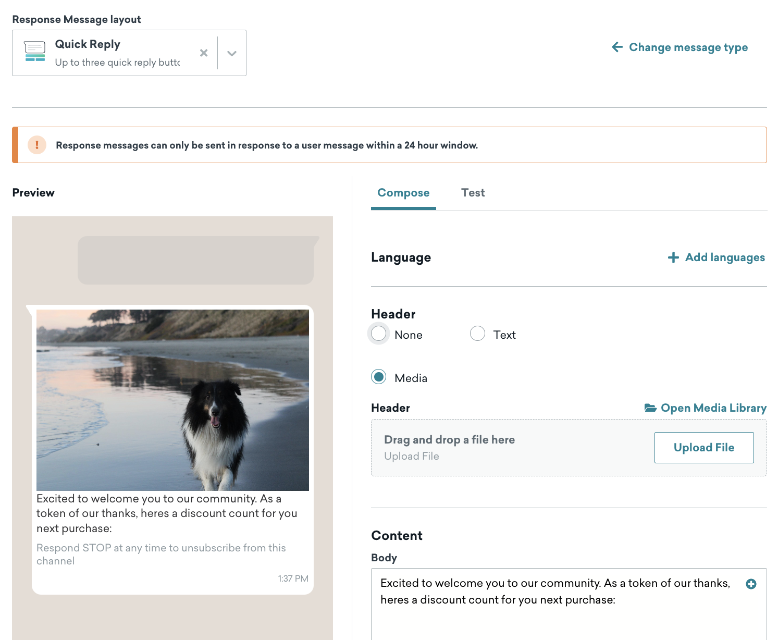Click the dog photo in the preview

(172, 400)
